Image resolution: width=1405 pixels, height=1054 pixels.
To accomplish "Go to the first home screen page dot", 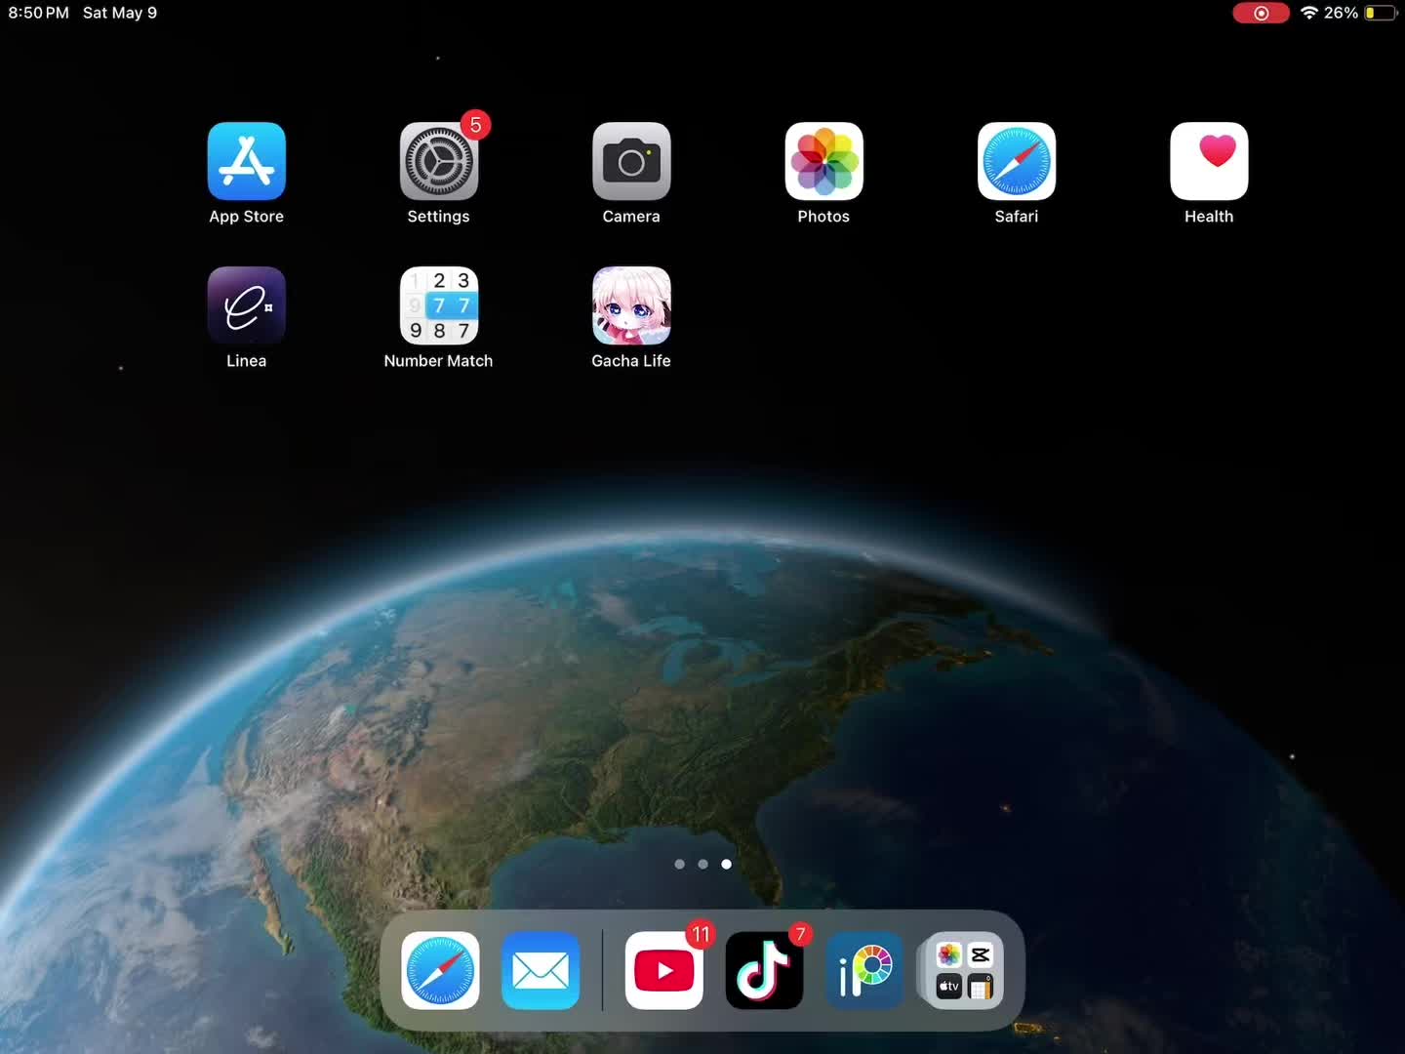I will pos(680,864).
